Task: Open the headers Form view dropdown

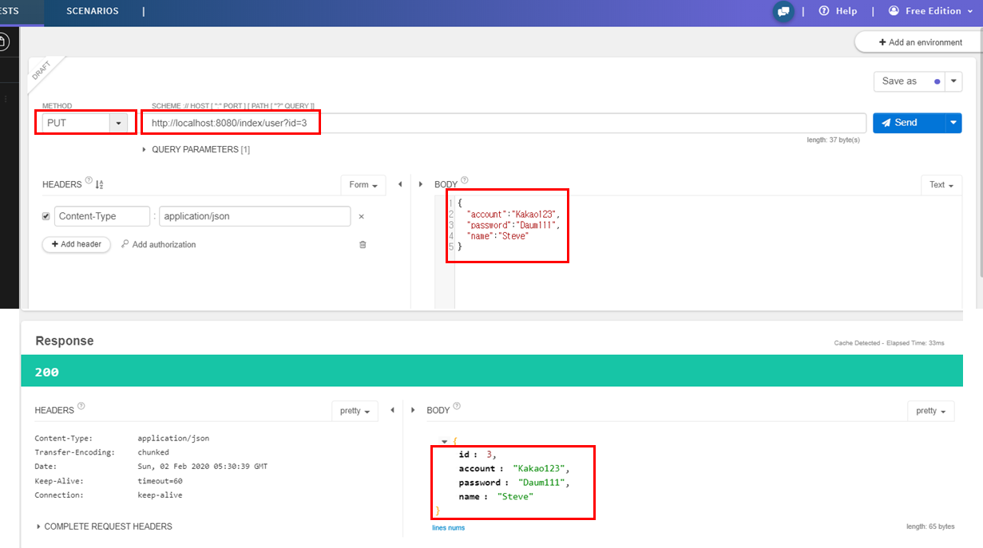Action: click(363, 185)
